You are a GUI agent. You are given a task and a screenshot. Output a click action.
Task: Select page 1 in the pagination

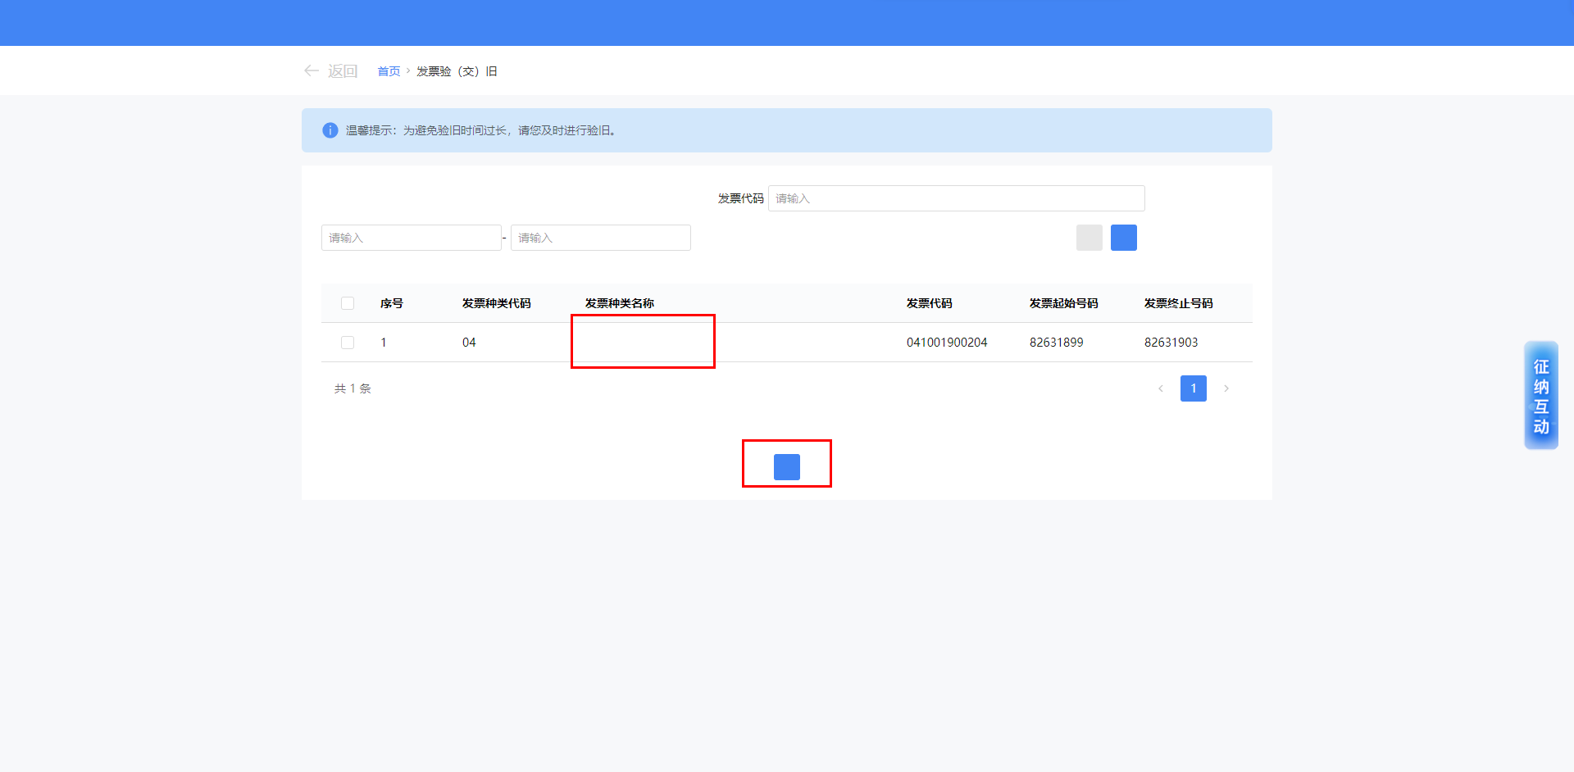(1193, 388)
